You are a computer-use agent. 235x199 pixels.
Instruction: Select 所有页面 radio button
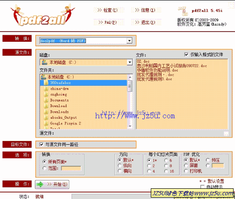coord(44,162)
